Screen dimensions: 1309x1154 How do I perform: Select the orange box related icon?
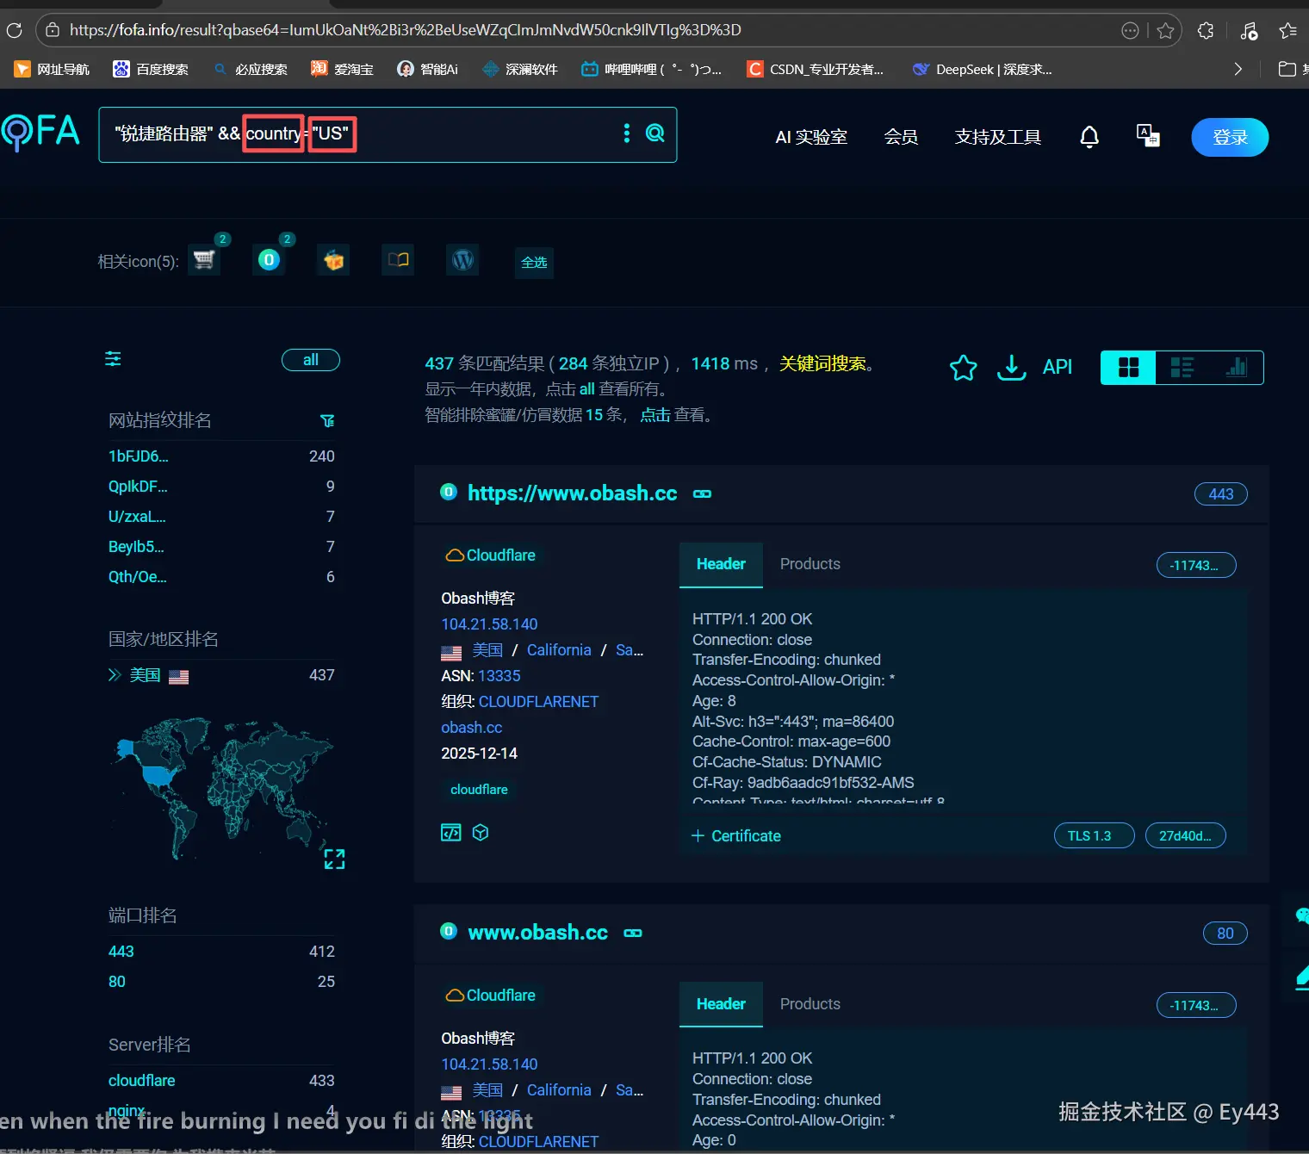pyautogui.click(x=334, y=260)
